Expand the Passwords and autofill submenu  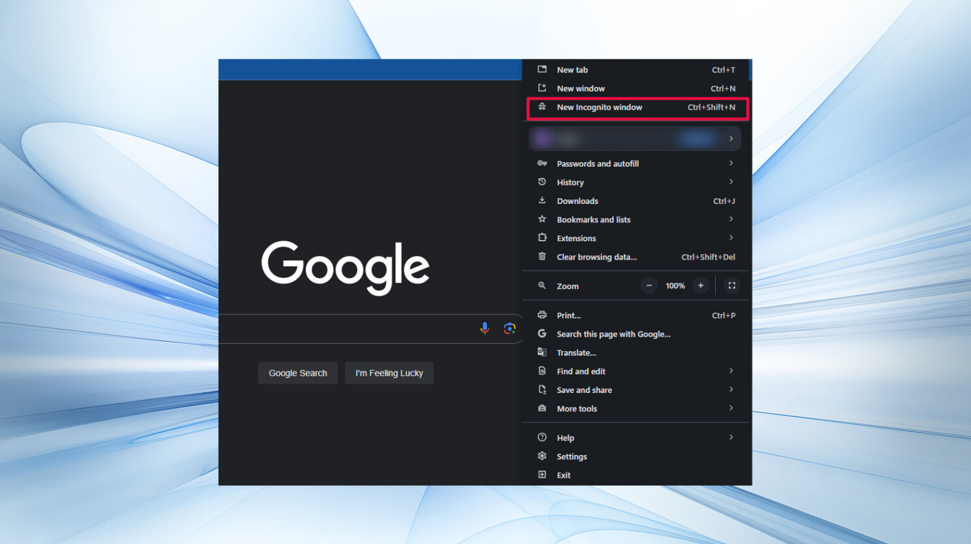pos(635,163)
